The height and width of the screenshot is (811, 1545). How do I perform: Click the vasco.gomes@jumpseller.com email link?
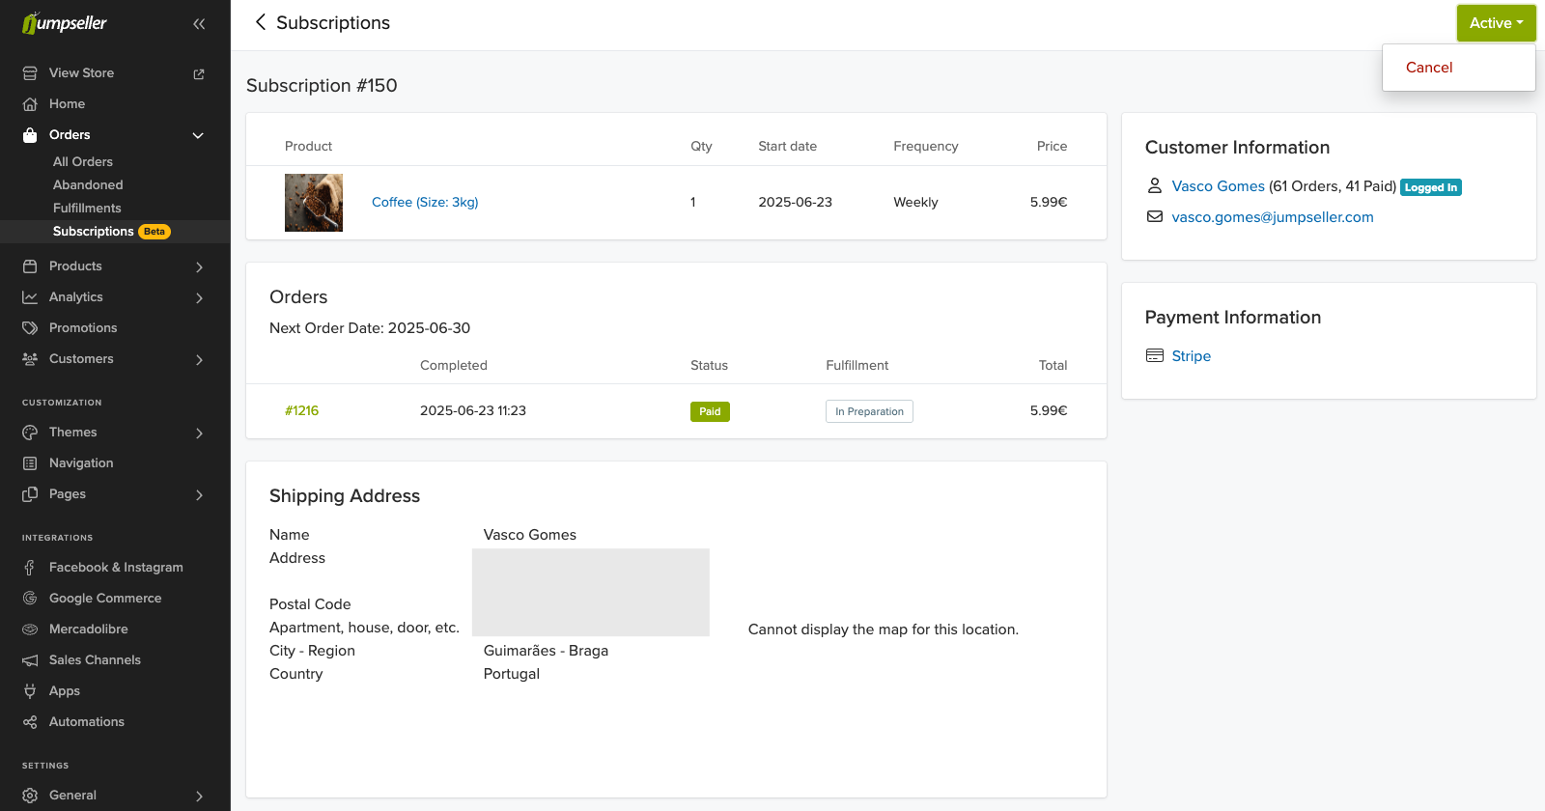(x=1273, y=217)
